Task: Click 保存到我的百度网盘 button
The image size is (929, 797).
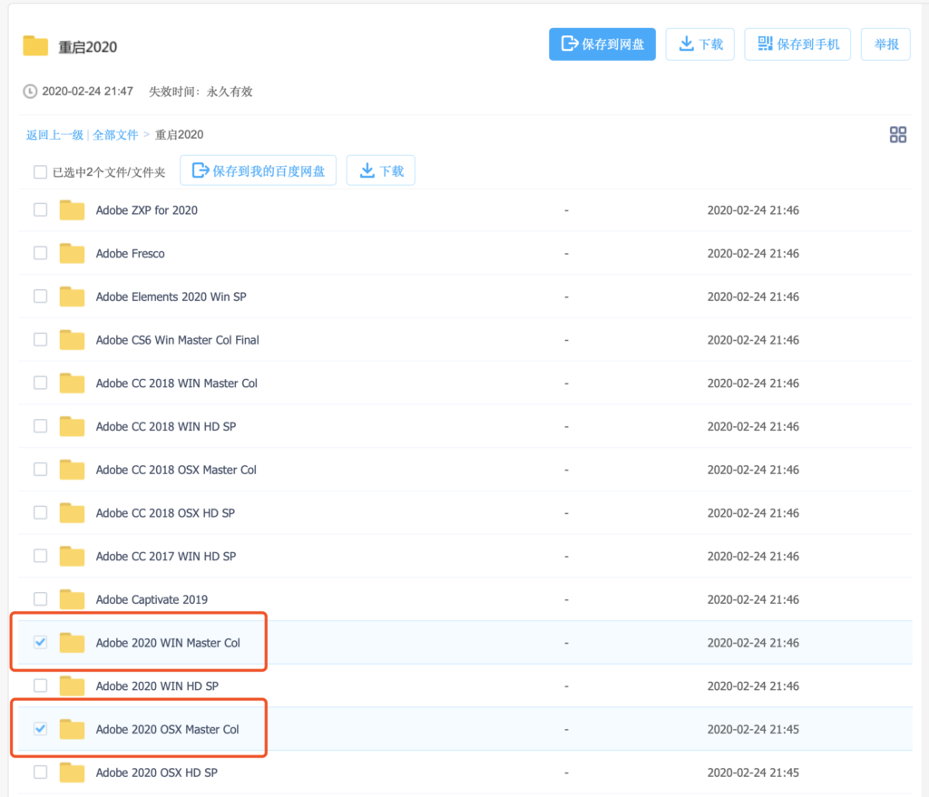Action: pos(259,170)
